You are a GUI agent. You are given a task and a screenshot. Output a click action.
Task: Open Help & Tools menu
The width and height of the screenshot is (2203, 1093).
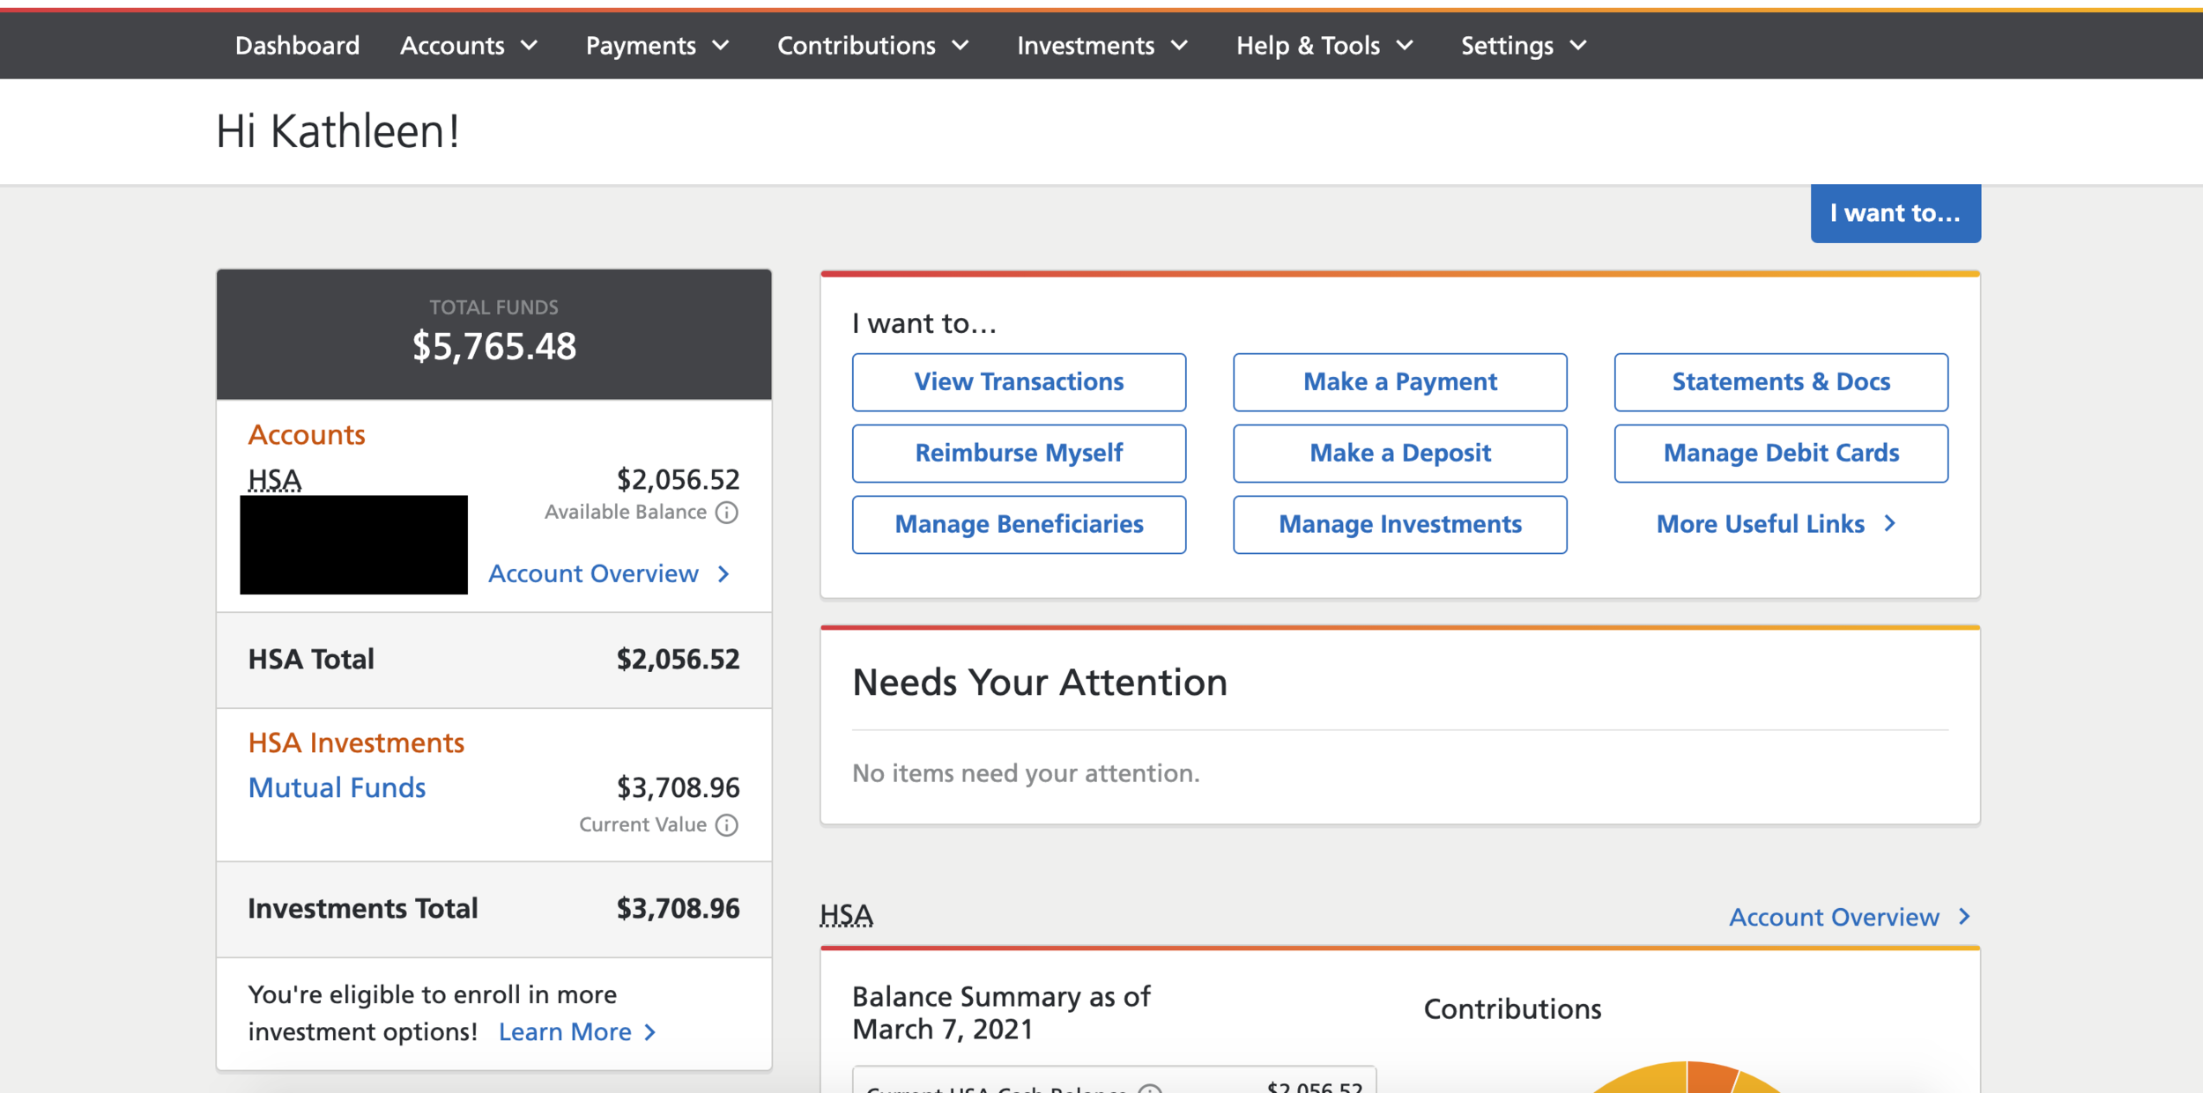(x=1324, y=46)
